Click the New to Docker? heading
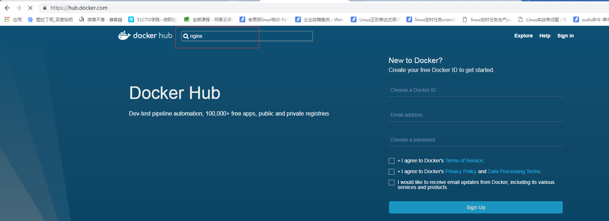 click(x=415, y=60)
